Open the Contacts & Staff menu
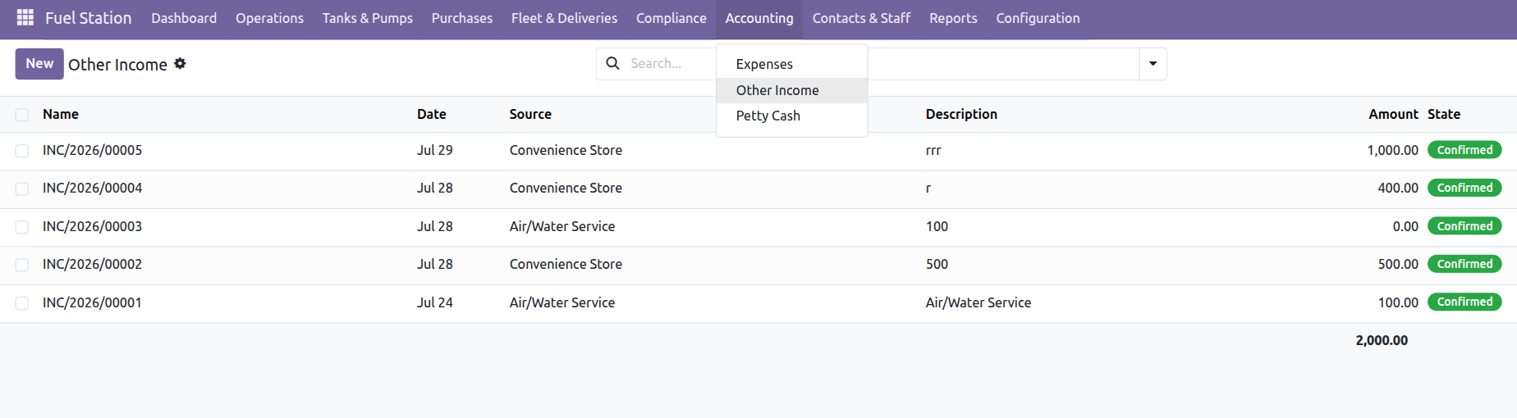 pos(861,18)
